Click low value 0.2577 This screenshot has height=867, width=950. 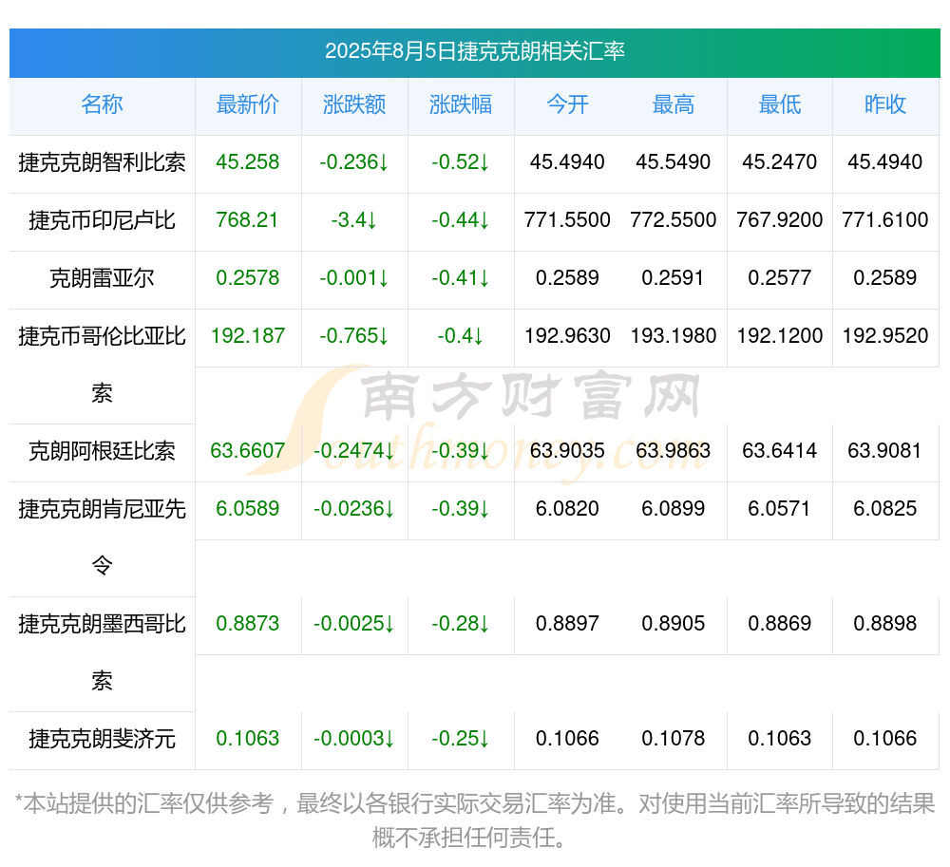pos(780,278)
